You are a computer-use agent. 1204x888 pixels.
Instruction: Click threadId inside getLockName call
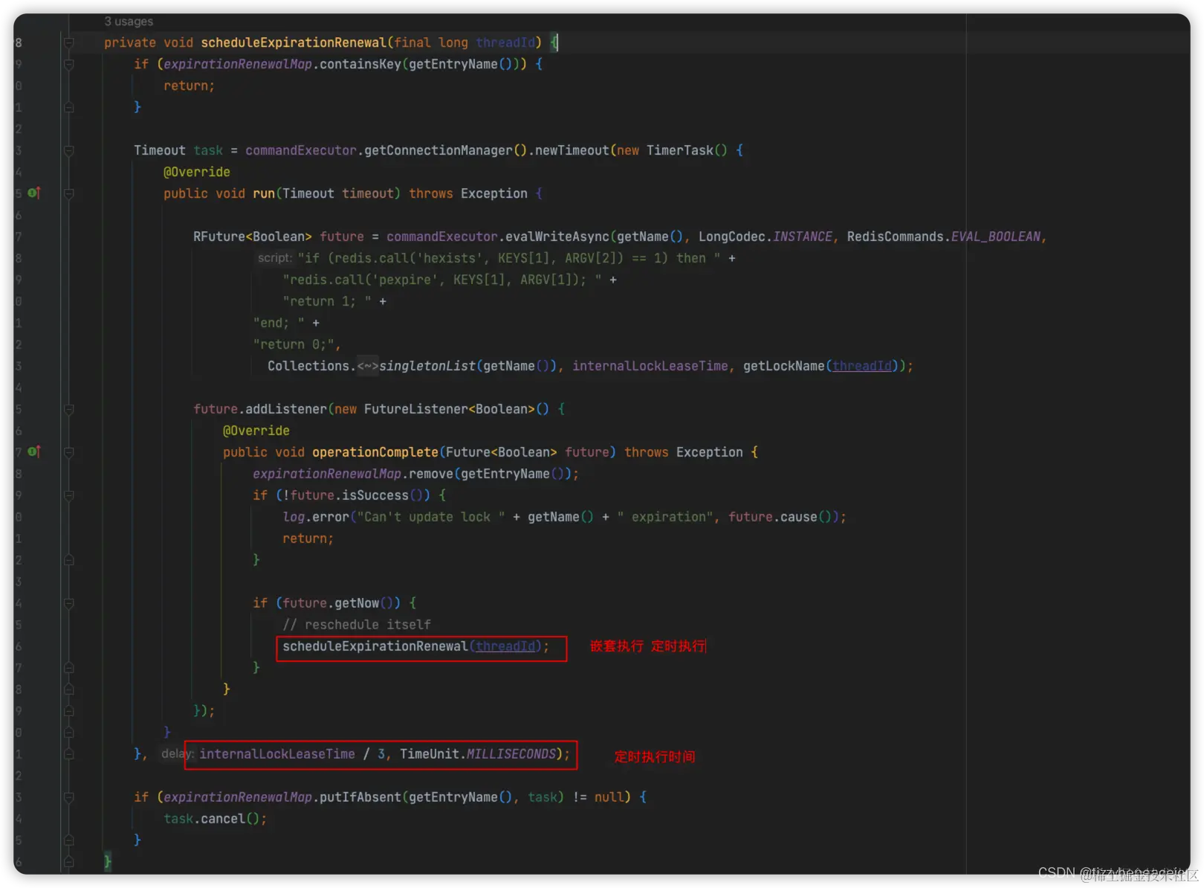[861, 366]
